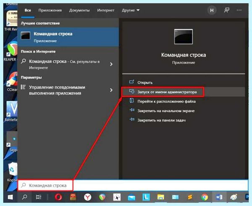Open the green-red shield app on taskbar
Screen dimensions: 252x206
(102, 197)
